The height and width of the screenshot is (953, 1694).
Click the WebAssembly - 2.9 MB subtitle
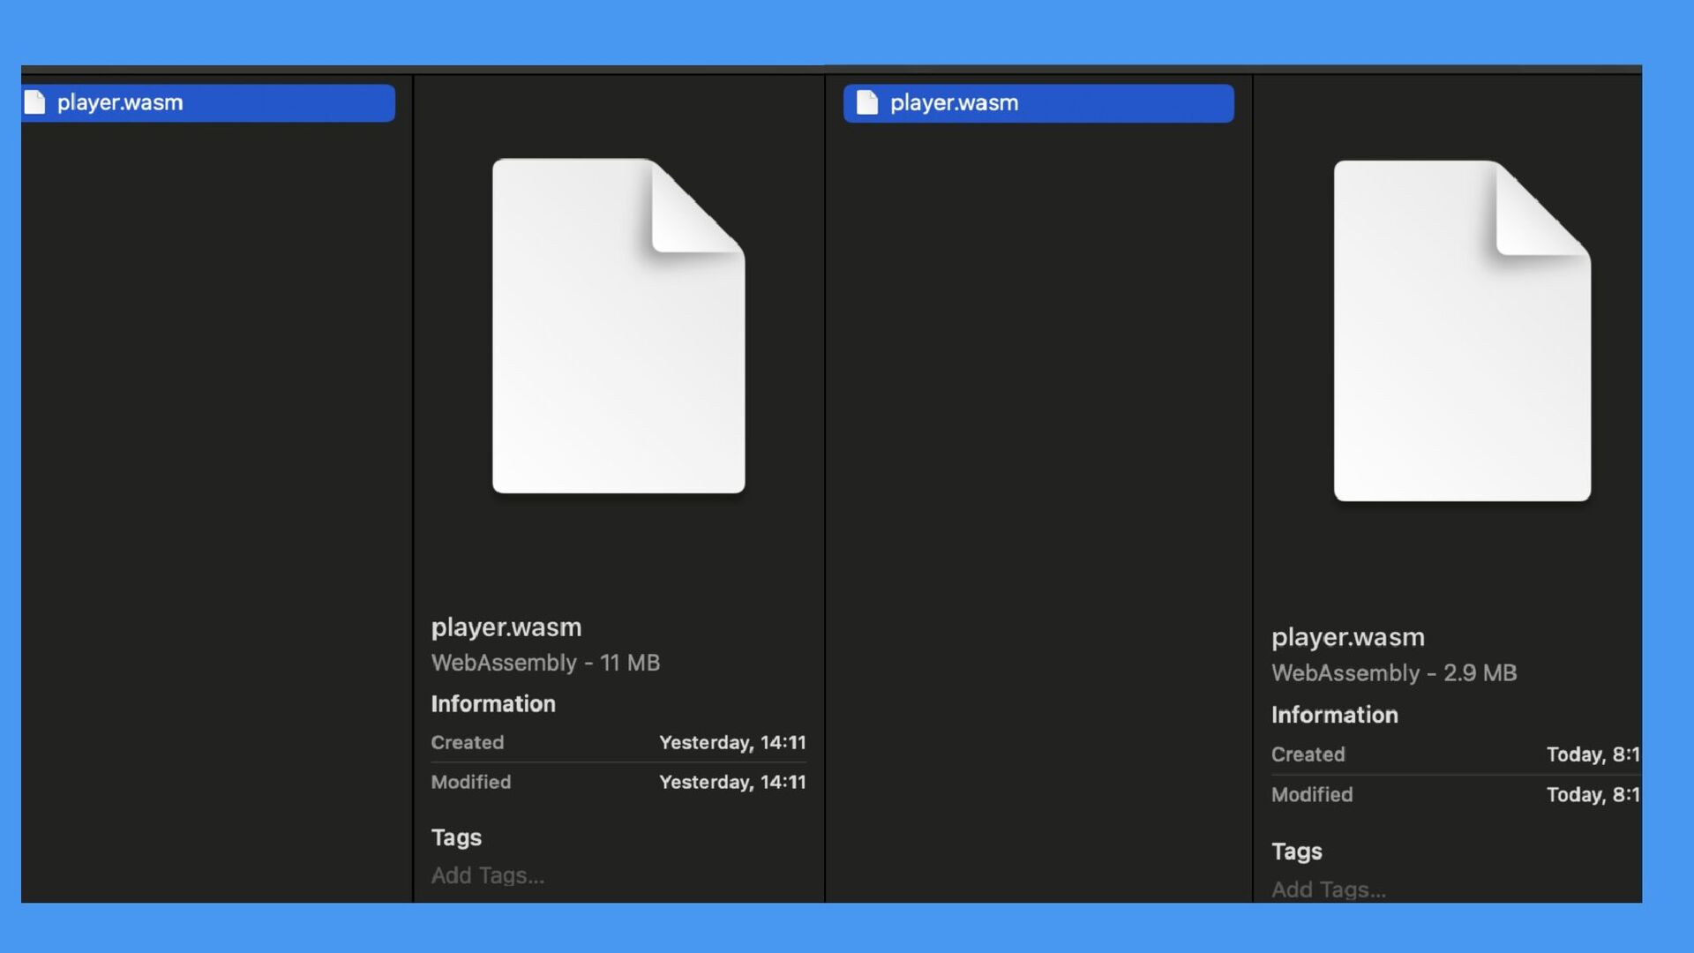(1394, 673)
